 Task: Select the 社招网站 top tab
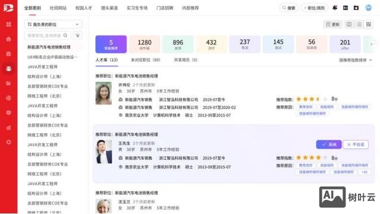pos(58,8)
